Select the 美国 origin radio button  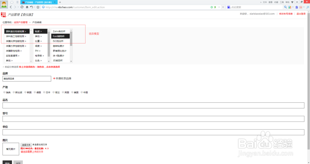click(x=72, y=92)
